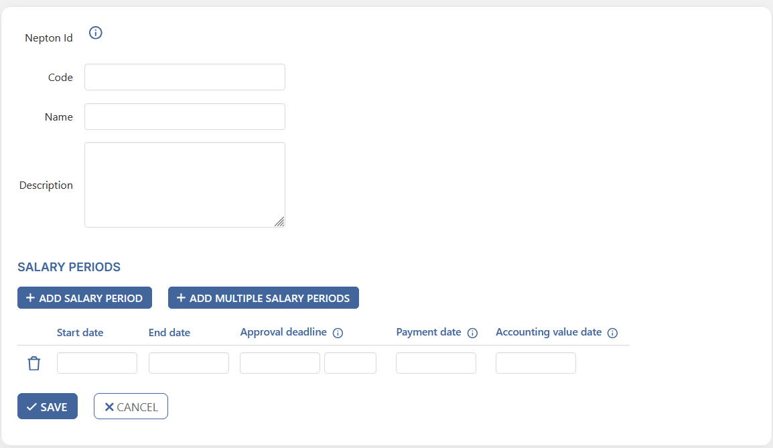Click the Accounting value date field
The image size is (773, 448).
pos(536,363)
